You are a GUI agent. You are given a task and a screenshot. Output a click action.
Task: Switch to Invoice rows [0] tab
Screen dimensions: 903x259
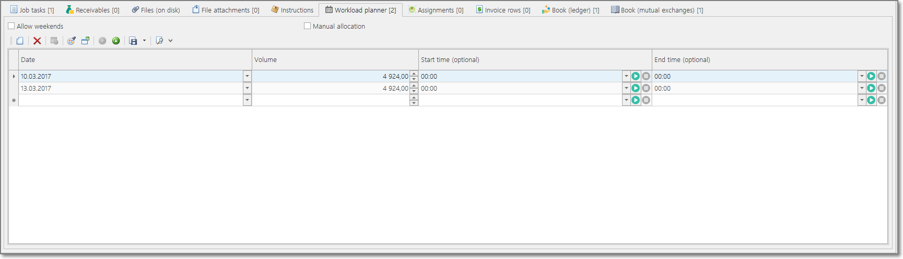[x=503, y=10]
